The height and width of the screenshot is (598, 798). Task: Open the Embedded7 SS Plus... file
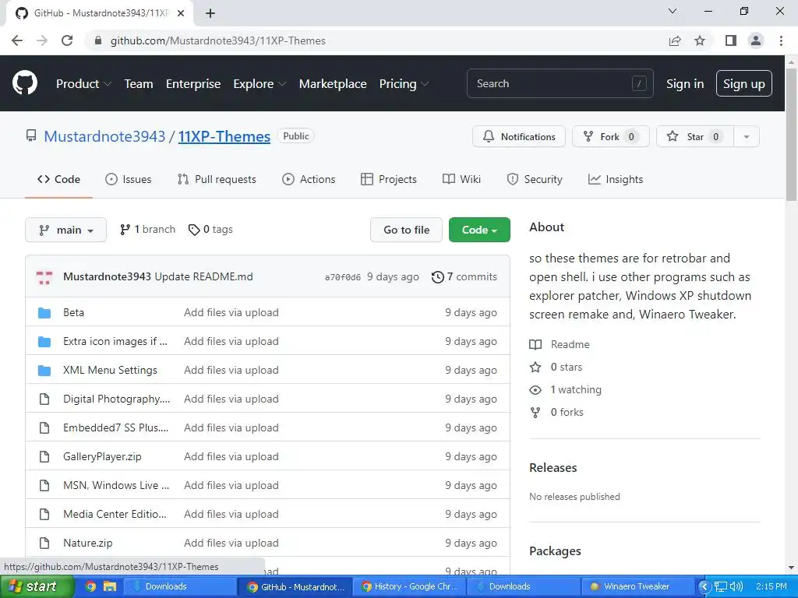tap(115, 427)
